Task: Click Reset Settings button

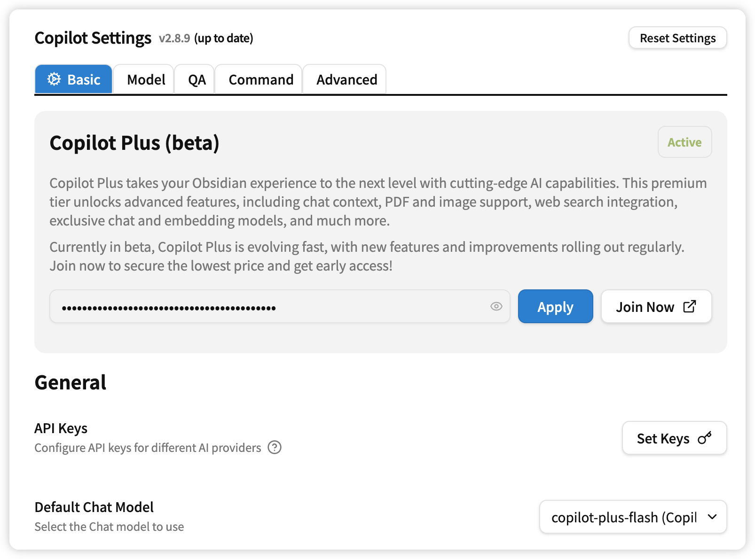Action: [677, 38]
